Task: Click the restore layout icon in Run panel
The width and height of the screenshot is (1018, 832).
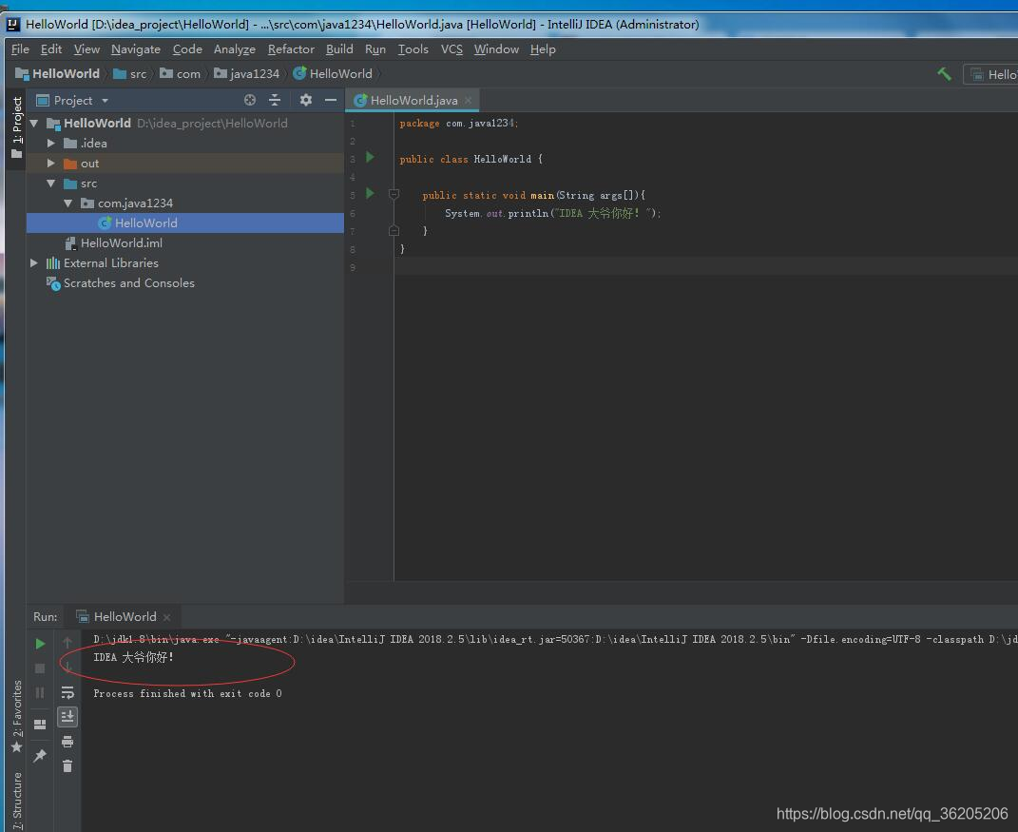Action: tap(40, 725)
